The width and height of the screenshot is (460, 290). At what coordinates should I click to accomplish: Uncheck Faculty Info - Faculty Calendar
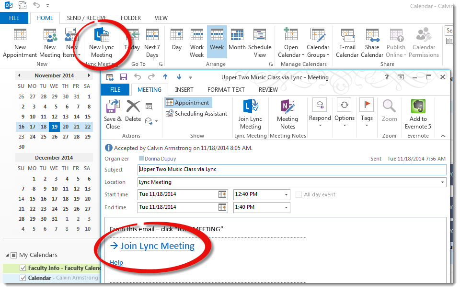click(23, 268)
